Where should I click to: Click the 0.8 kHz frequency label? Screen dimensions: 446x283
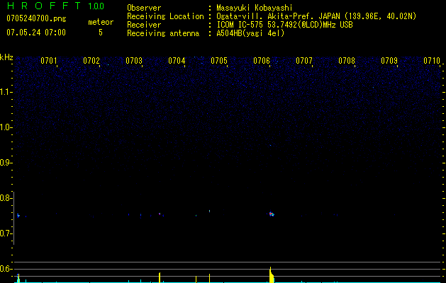[6, 198]
